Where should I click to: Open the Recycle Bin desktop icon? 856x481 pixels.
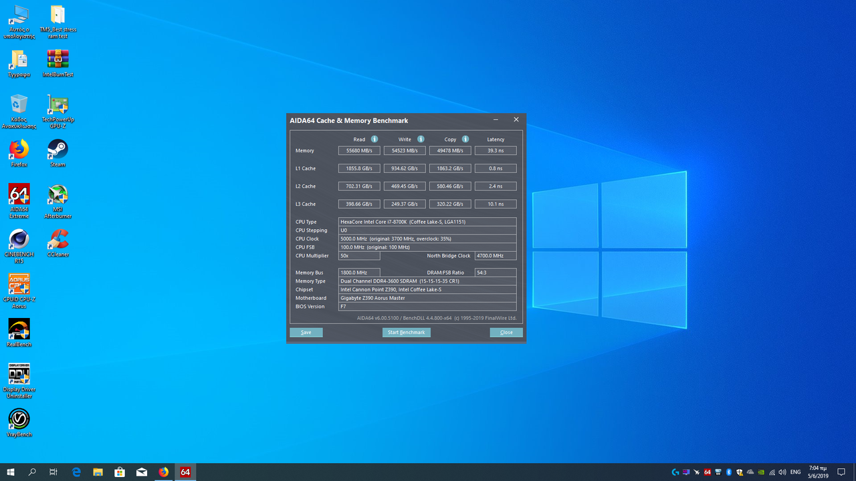point(19,112)
